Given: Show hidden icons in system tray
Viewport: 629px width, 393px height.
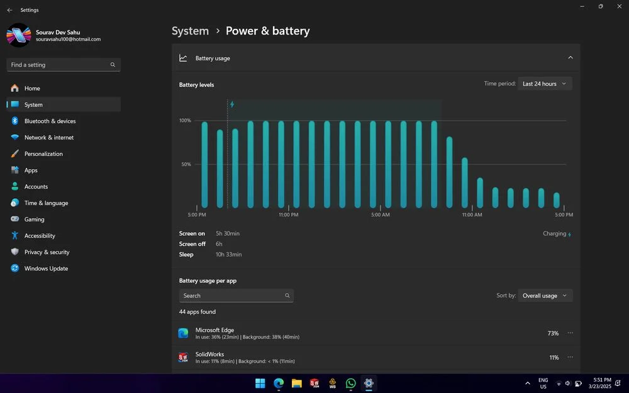Looking at the screenshot, I should click(x=527, y=383).
